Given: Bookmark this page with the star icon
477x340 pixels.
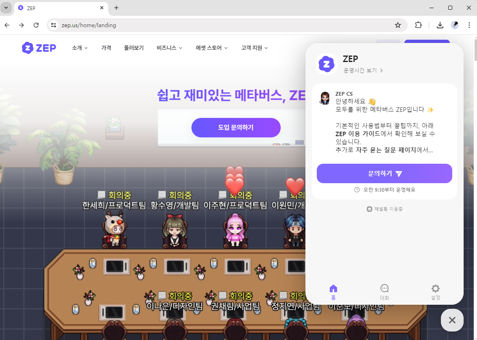Looking at the screenshot, I should click(x=397, y=25).
